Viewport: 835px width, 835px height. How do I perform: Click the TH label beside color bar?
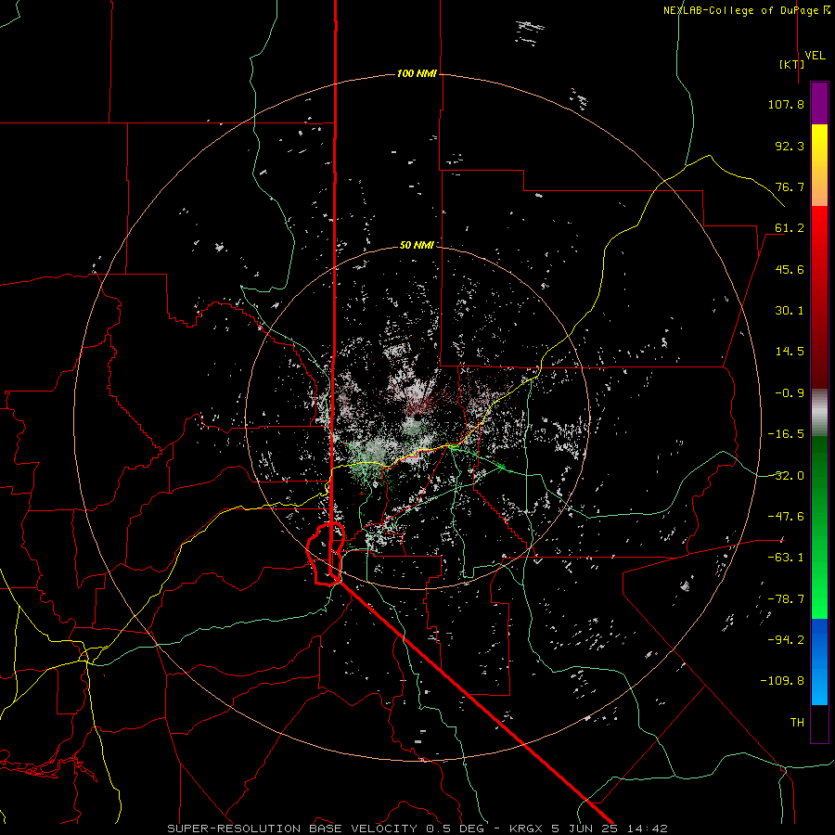click(797, 723)
